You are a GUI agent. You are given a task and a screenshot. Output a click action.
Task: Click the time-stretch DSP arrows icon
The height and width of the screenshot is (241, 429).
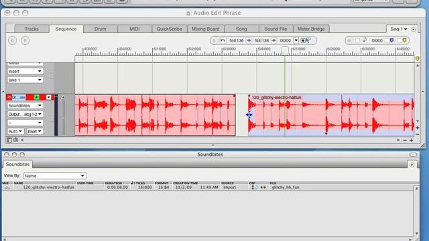click(x=263, y=187)
